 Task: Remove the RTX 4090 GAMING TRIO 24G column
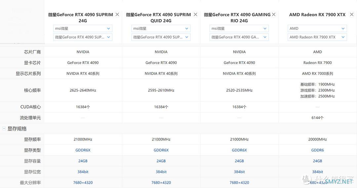tap(274, 15)
